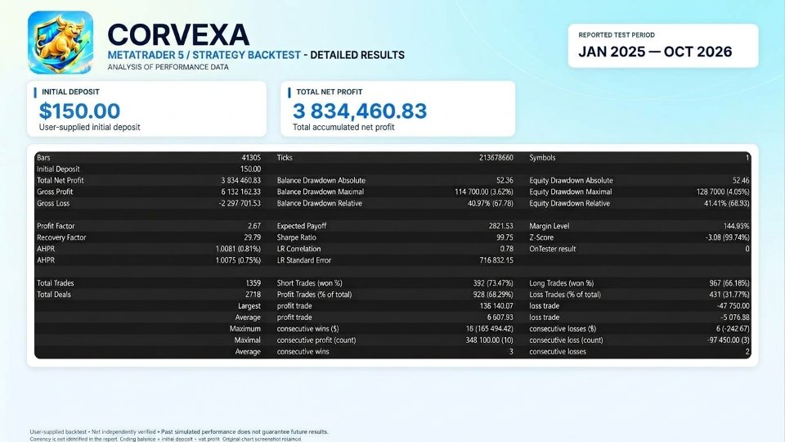
Task: Click "User-supplied initial deposit" caption
Action: (x=90, y=128)
